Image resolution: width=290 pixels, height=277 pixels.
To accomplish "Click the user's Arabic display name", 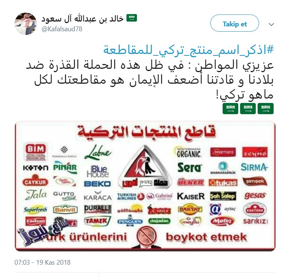I will (x=82, y=19).
